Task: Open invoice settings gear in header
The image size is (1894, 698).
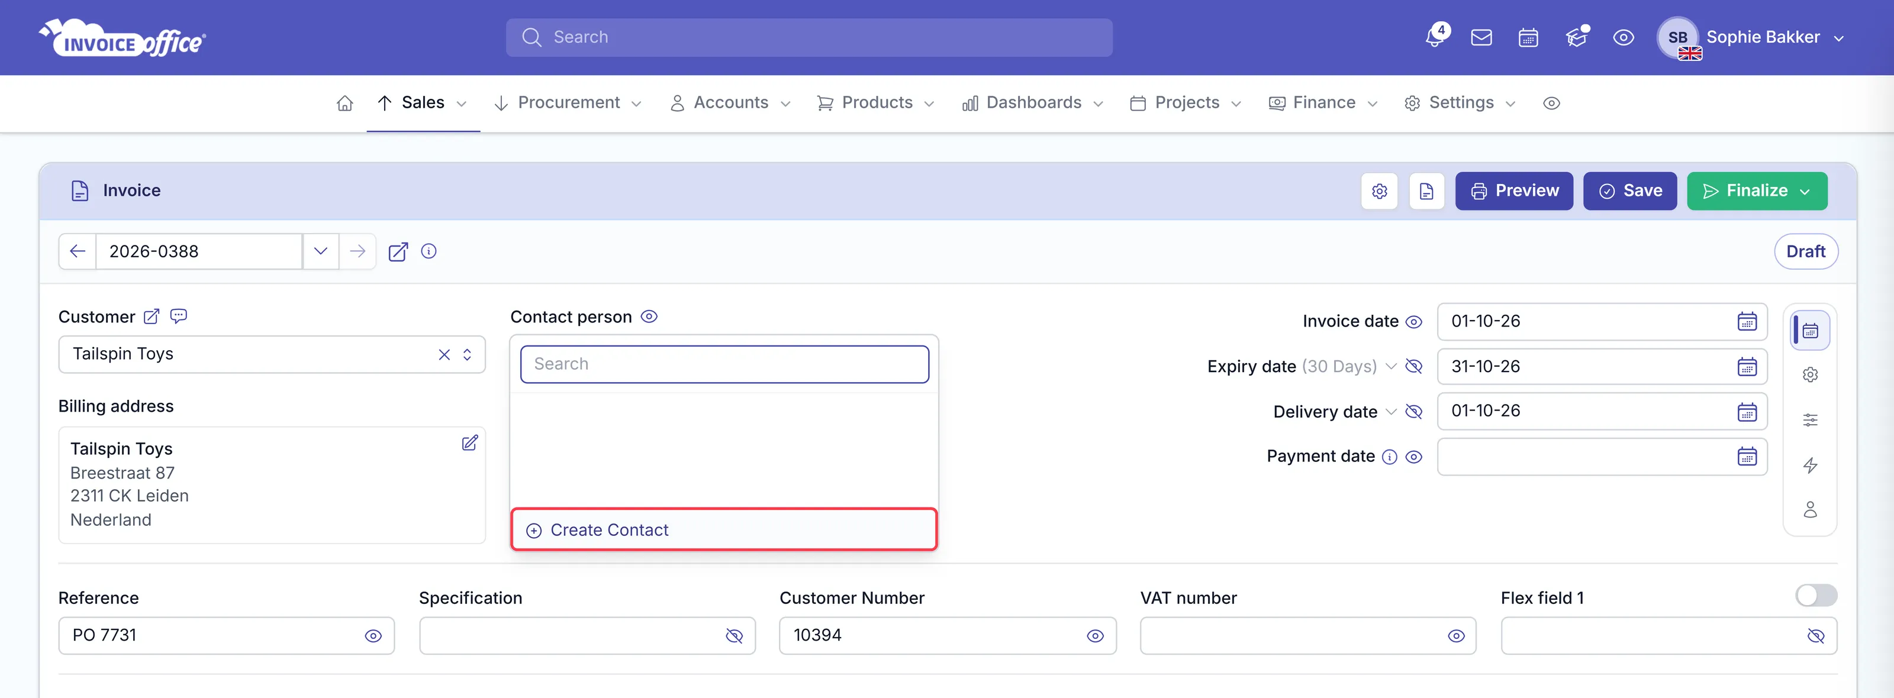Action: (1379, 191)
